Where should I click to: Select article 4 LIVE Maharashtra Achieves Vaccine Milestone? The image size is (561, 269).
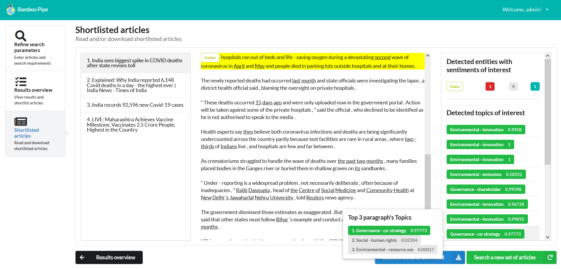[136, 125]
